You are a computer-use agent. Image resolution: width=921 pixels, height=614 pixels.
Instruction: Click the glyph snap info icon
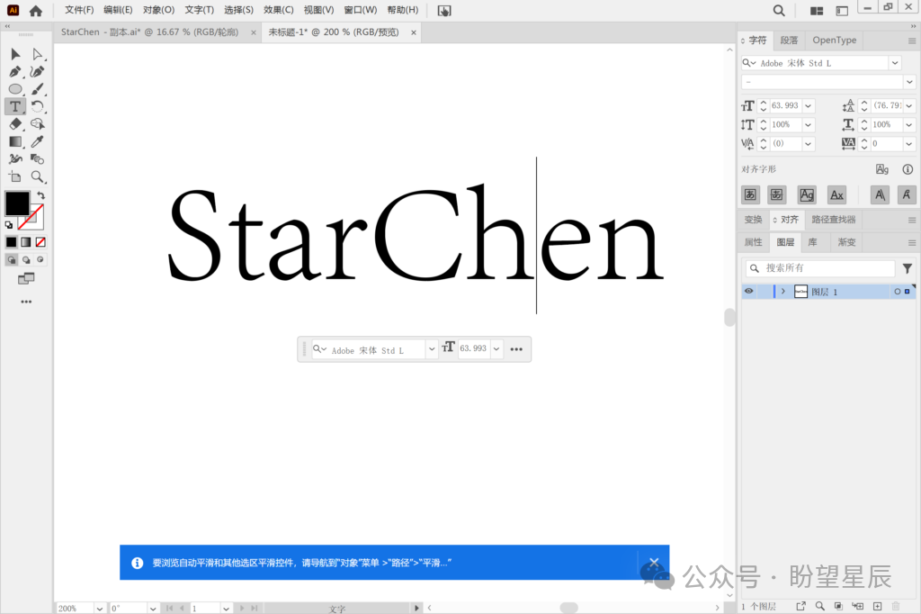908,169
